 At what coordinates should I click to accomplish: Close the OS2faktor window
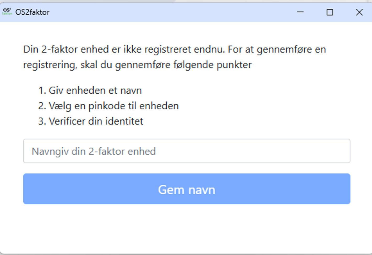click(x=359, y=12)
